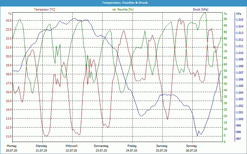The height and width of the screenshot is (154, 247).
Task: Click the '65' humidity axis value
Action: pyautogui.click(x=225, y=58)
